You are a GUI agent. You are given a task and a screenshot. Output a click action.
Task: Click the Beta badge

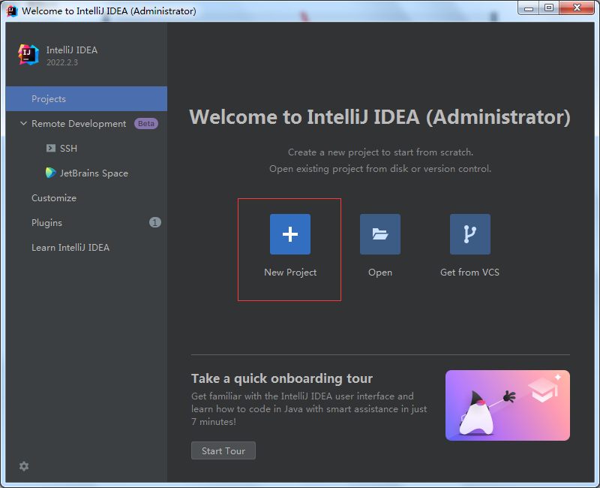pos(146,124)
